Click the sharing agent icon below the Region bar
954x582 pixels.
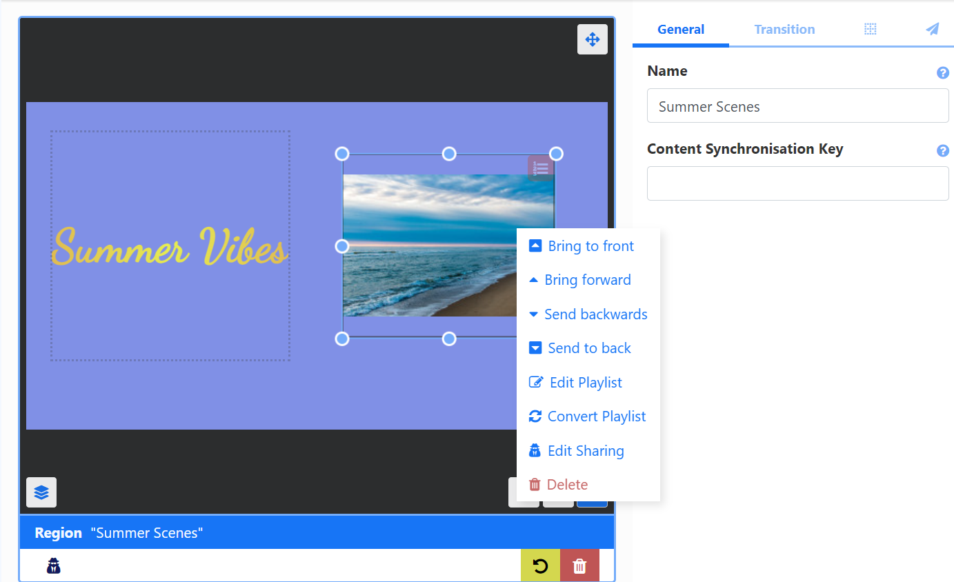click(54, 566)
